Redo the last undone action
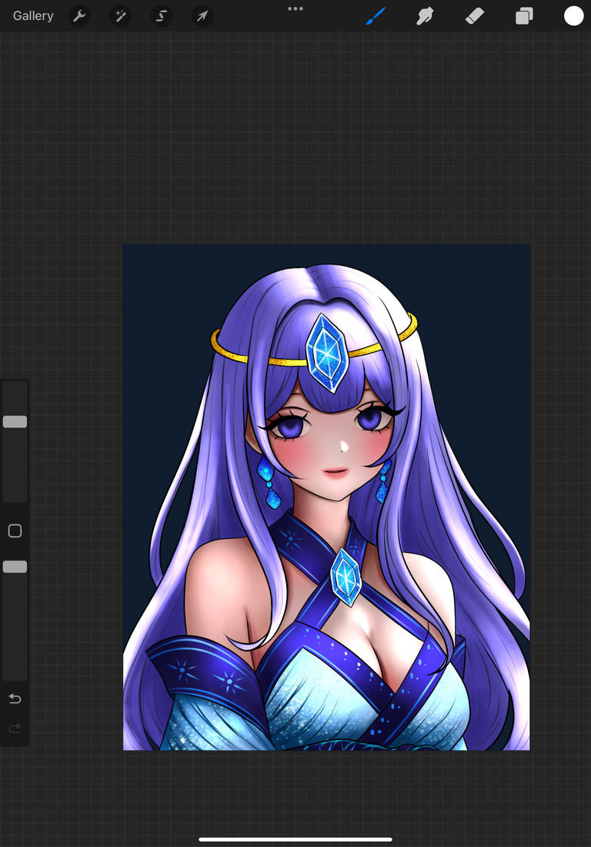Viewport: 591px width, 847px height. 15,728
